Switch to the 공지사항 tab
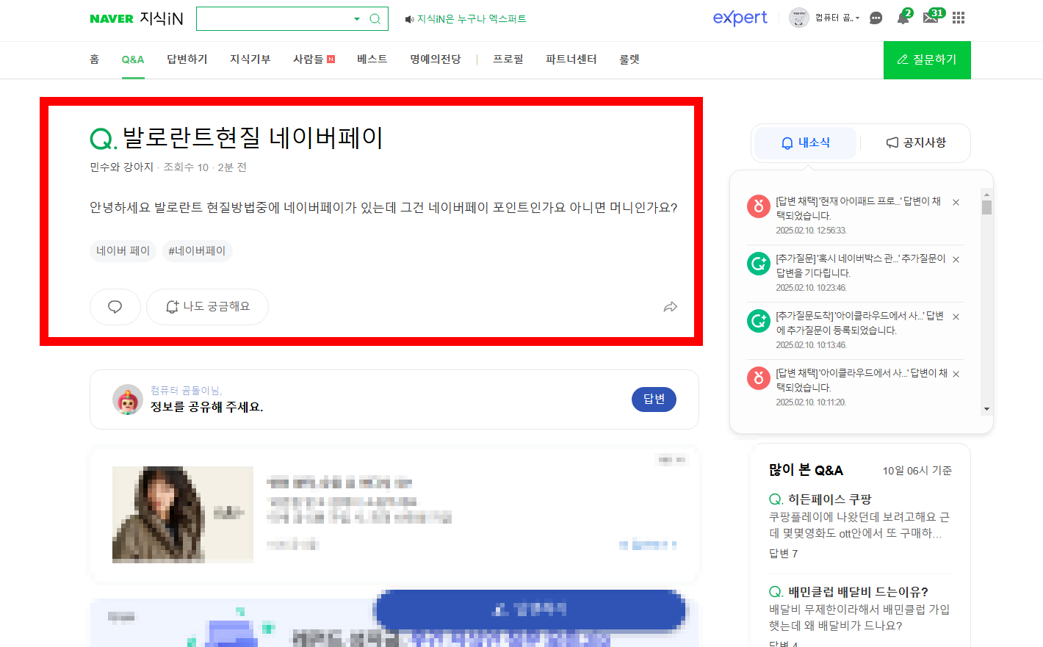1043x647 pixels. point(916,142)
